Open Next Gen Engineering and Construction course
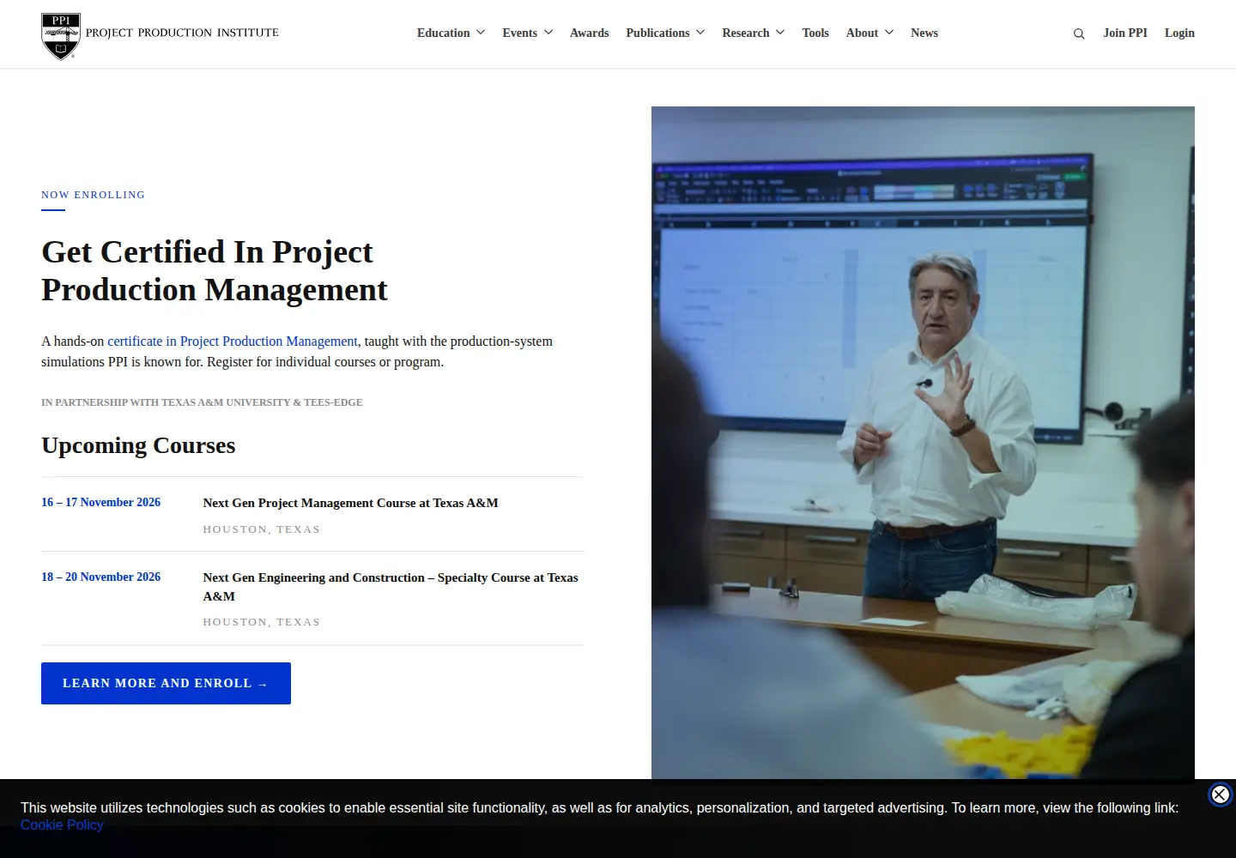This screenshot has width=1236, height=858. pyautogui.click(x=391, y=587)
